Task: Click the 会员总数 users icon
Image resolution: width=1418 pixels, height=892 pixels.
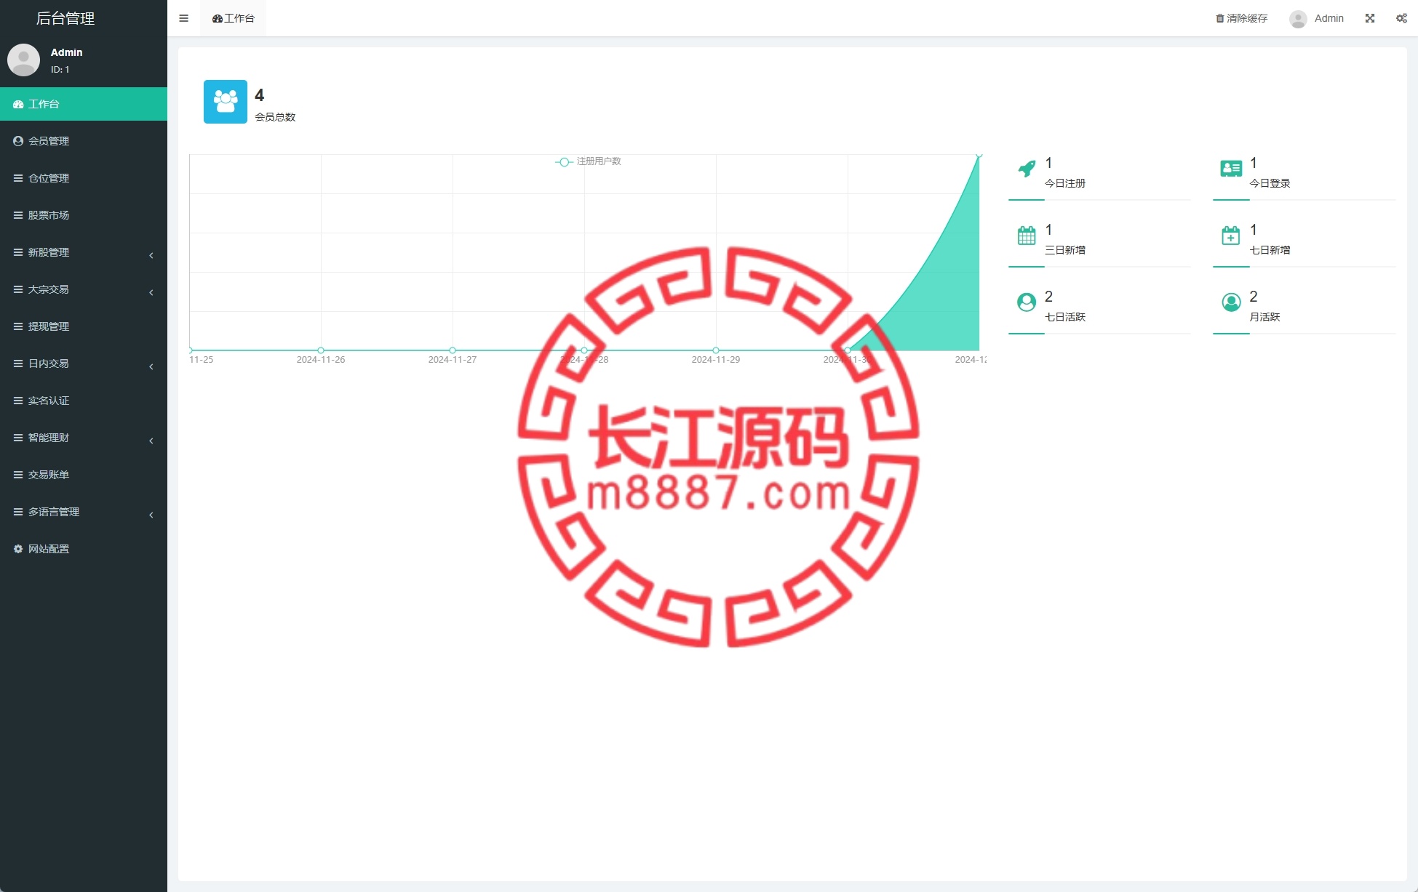Action: [x=226, y=102]
